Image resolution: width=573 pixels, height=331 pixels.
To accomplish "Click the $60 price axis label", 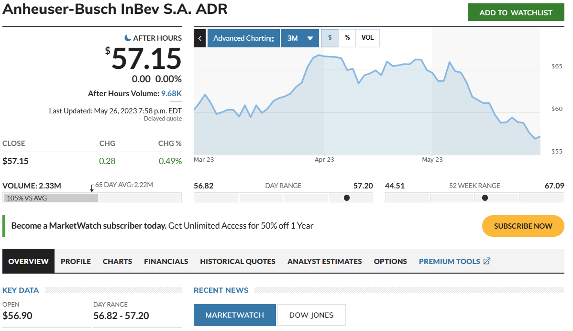I will pyautogui.click(x=557, y=109).
